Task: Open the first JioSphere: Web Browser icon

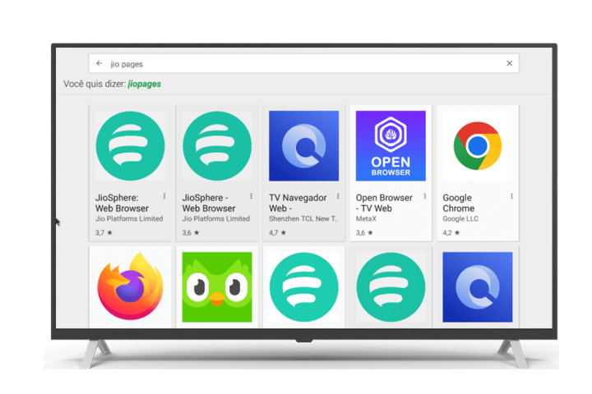Action: pyautogui.click(x=130, y=146)
